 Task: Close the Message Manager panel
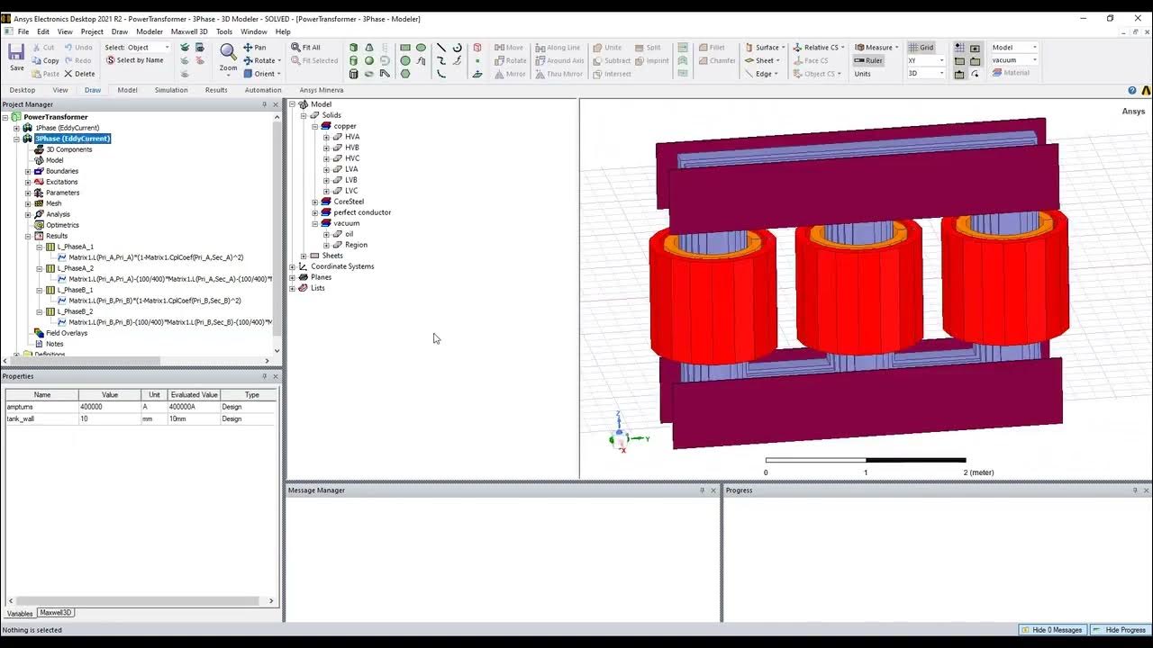point(713,490)
